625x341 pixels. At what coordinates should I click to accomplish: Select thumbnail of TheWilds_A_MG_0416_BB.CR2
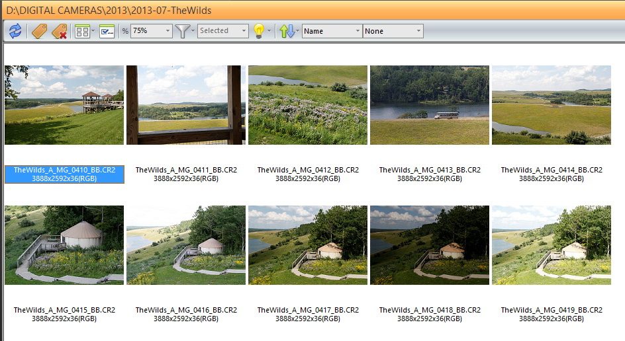point(186,245)
